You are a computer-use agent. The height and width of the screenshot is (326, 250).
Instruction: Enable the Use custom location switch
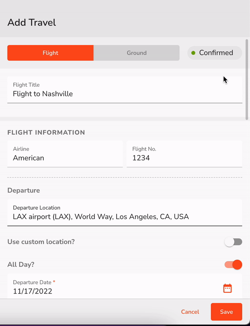233,242
